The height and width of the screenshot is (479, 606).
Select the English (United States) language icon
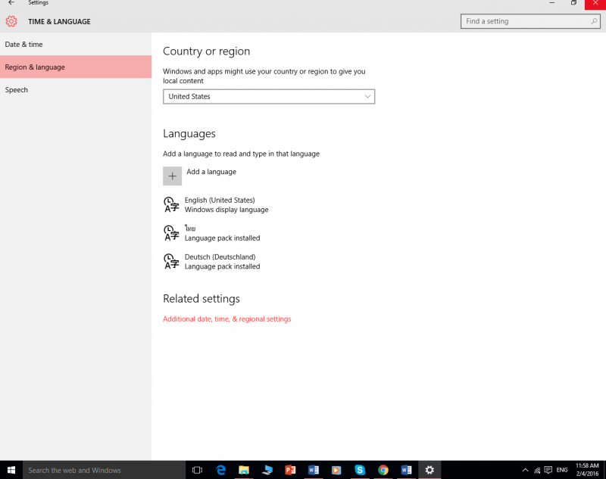coord(171,204)
